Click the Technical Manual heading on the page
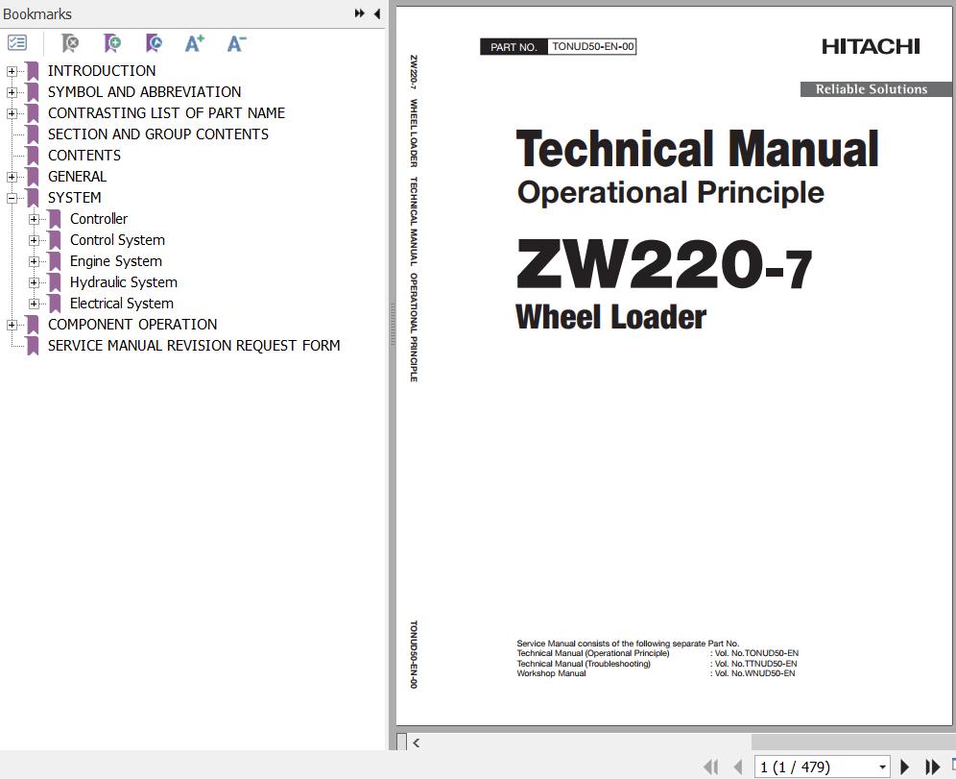 (697, 149)
